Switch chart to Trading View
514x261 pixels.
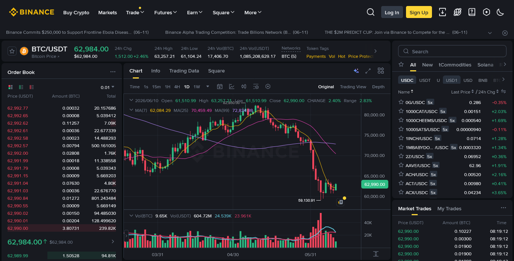tap(353, 87)
